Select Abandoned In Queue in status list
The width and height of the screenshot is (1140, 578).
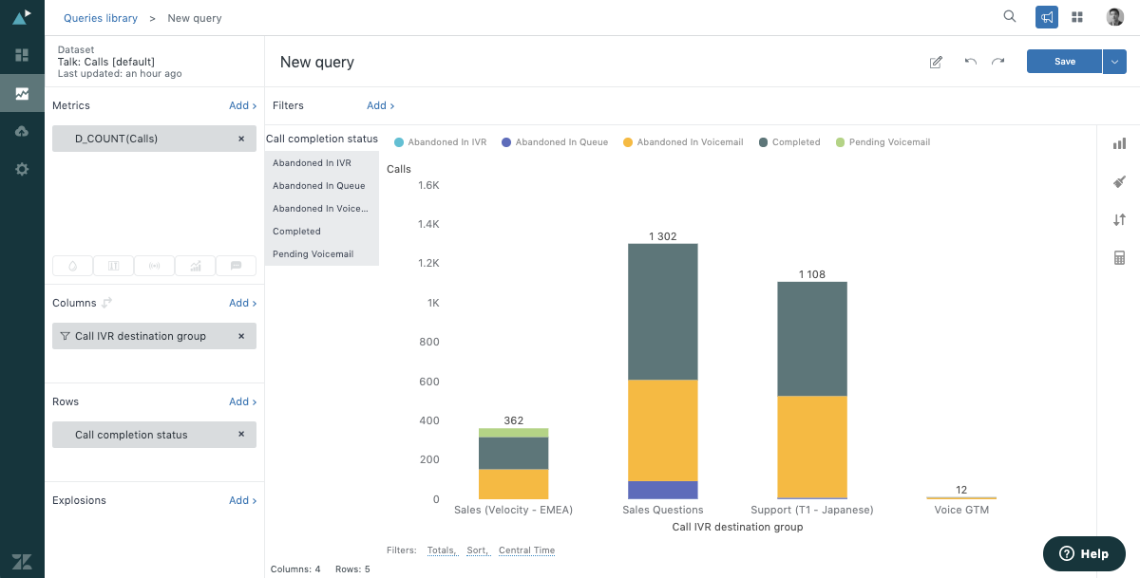click(x=318, y=186)
